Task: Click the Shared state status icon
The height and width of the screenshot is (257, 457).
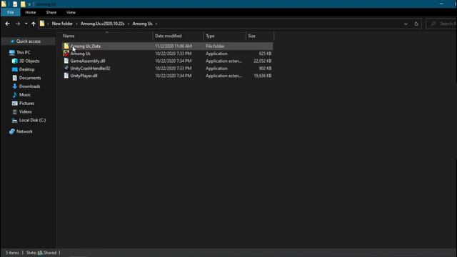Action: point(40,253)
